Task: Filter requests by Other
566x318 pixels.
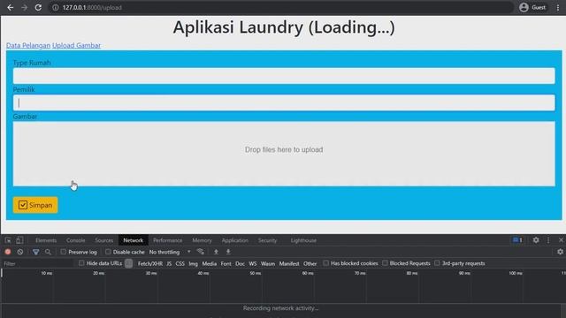Action: pyautogui.click(x=310, y=263)
